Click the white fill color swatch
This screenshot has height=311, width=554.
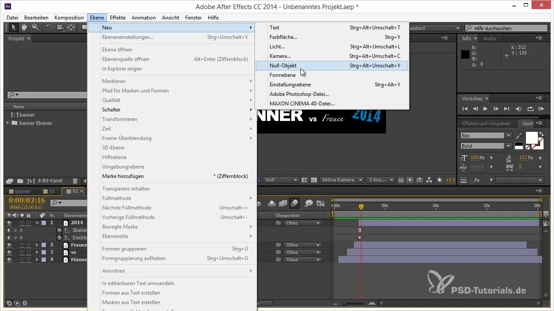click(x=531, y=137)
